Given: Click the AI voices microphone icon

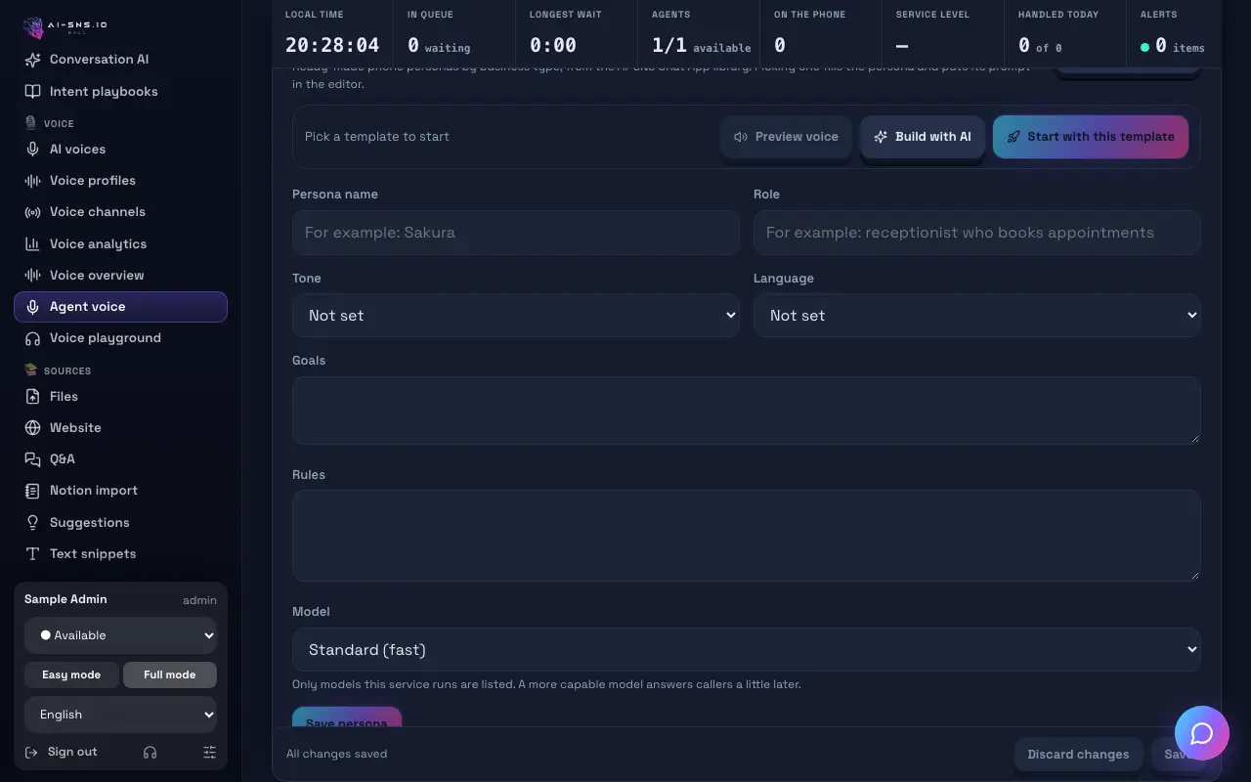Looking at the screenshot, I should 32,150.
